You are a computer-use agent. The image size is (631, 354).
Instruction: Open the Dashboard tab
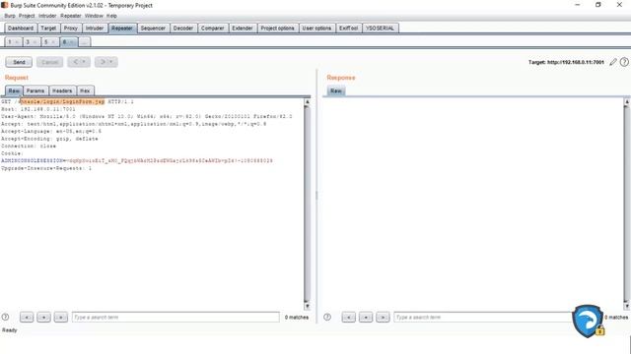click(x=21, y=29)
